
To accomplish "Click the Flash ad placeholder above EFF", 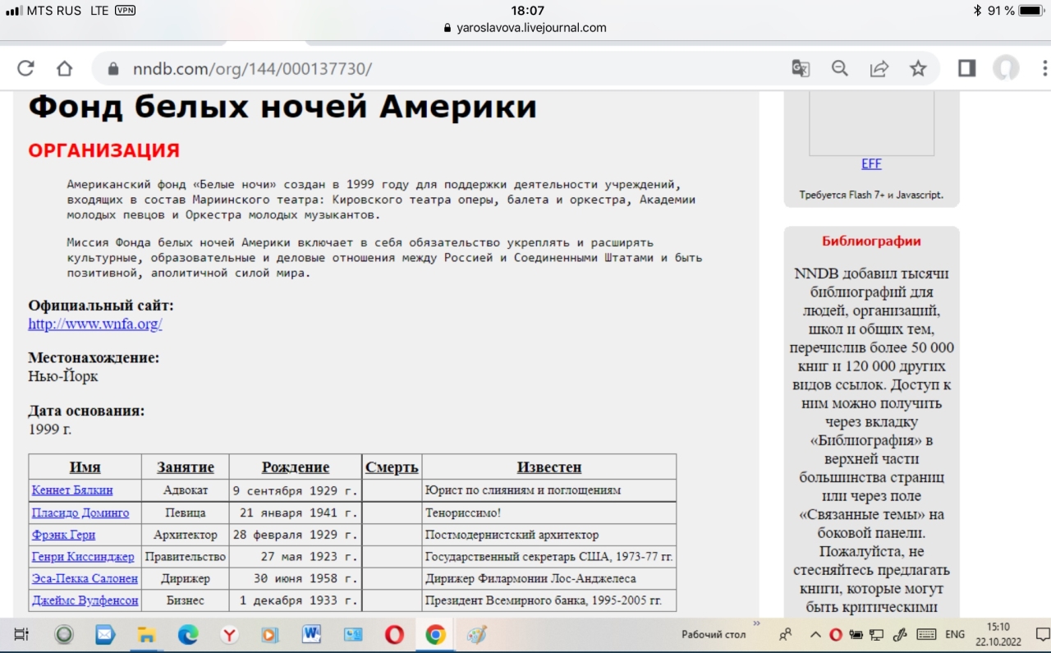I will [871, 123].
